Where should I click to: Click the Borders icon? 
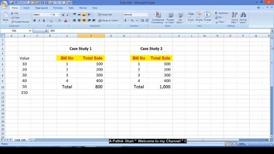tap(51, 21)
